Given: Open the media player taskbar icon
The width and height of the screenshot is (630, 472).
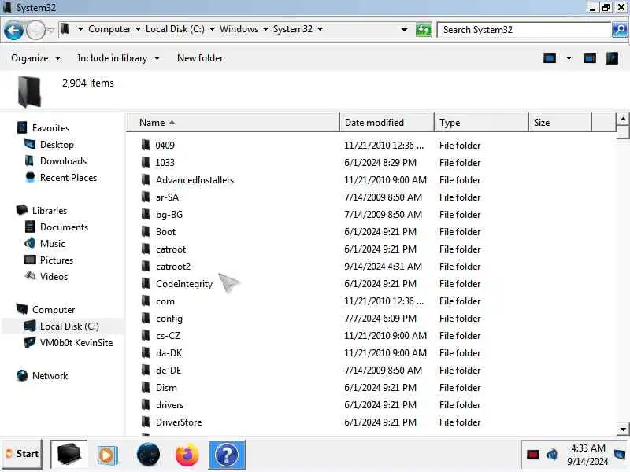Looking at the screenshot, I should (107, 455).
